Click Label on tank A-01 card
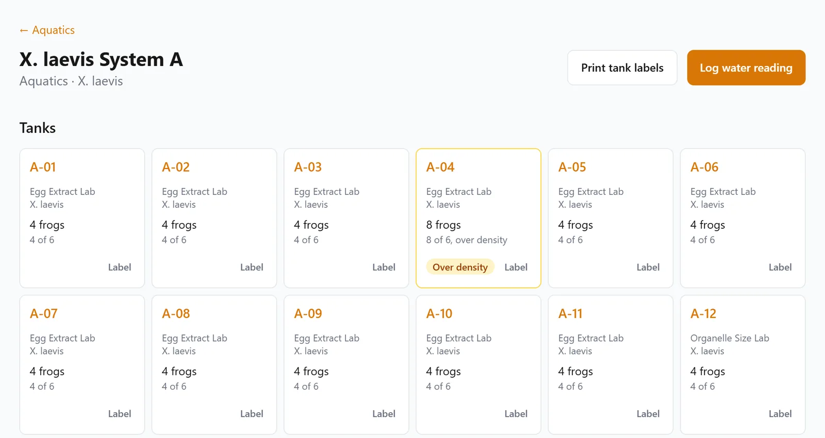 click(x=120, y=267)
